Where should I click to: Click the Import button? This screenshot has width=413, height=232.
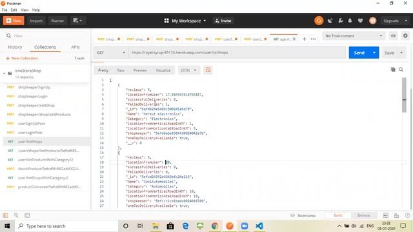pyautogui.click(x=36, y=21)
